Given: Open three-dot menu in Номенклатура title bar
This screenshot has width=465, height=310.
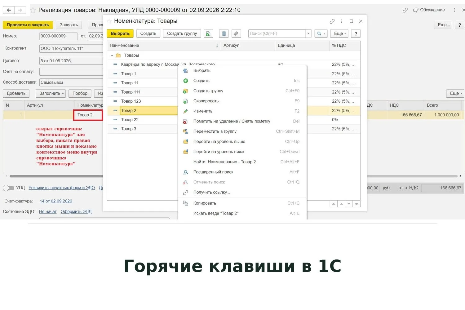Looking at the screenshot, I should [342, 21].
